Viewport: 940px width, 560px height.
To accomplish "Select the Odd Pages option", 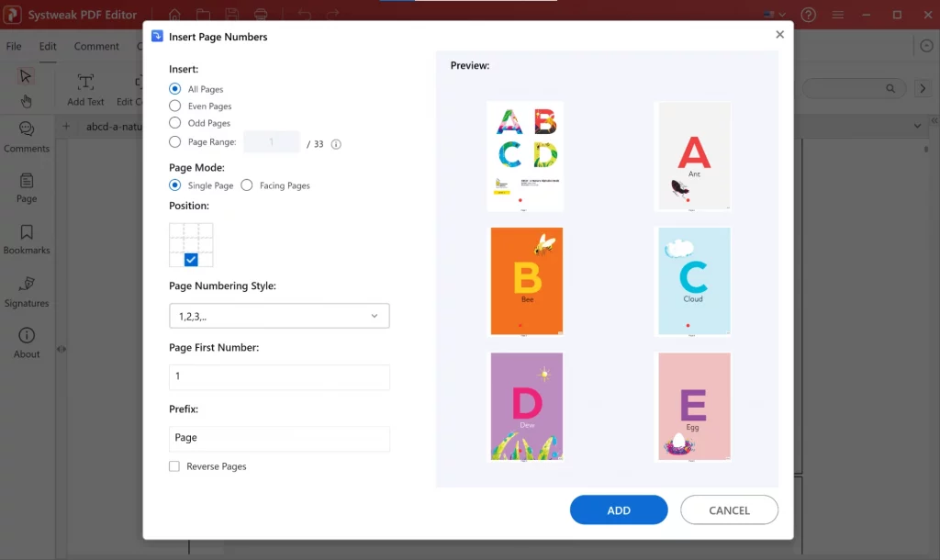I will tap(174, 123).
